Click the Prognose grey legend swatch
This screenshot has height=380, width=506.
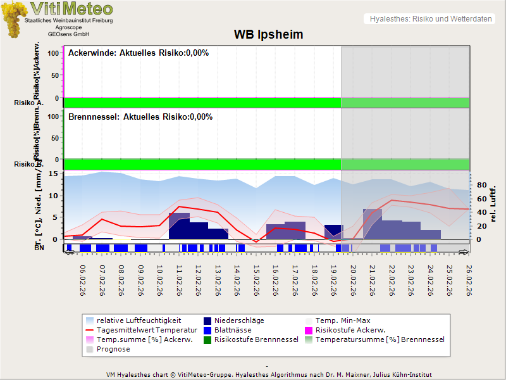pyautogui.click(x=90, y=350)
